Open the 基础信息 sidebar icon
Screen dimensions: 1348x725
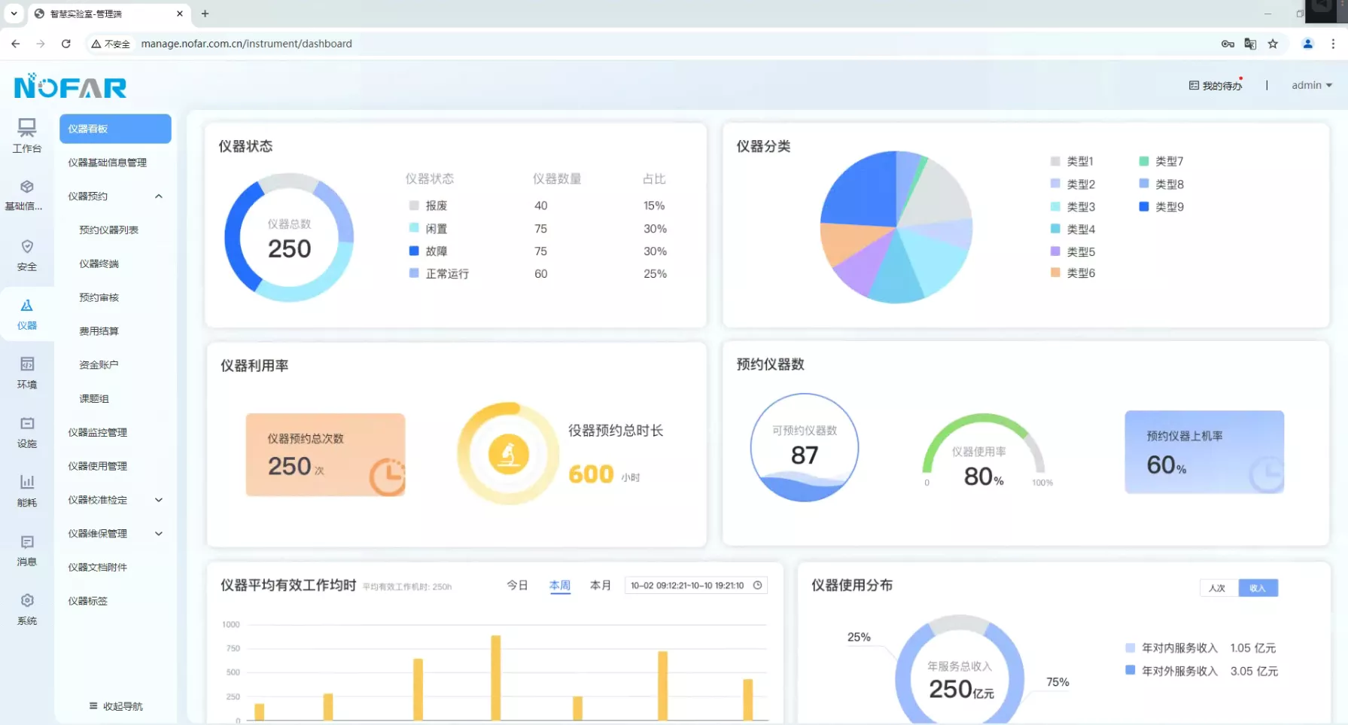pos(27,187)
